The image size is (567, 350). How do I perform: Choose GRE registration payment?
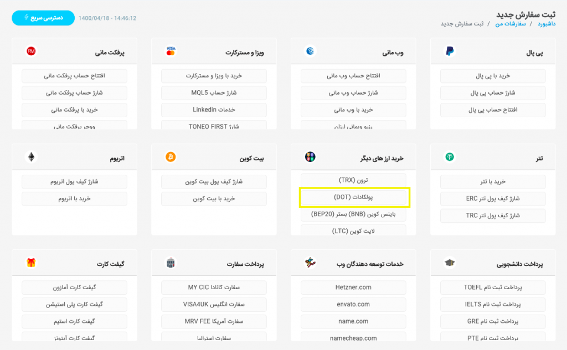click(x=493, y=321)
